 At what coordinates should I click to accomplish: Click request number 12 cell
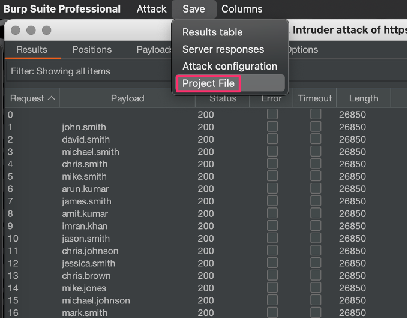(13, 263)
